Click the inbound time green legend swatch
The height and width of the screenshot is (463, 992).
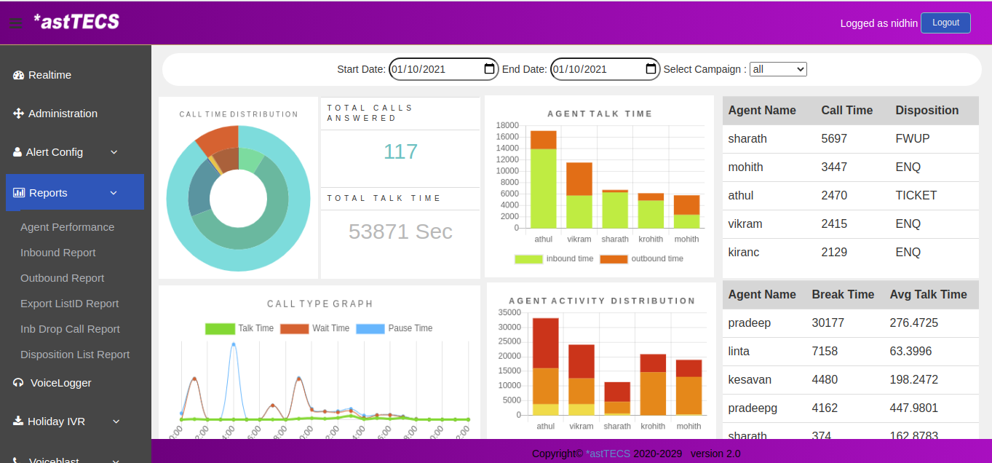pyautogui.click(x=528, y=258)
